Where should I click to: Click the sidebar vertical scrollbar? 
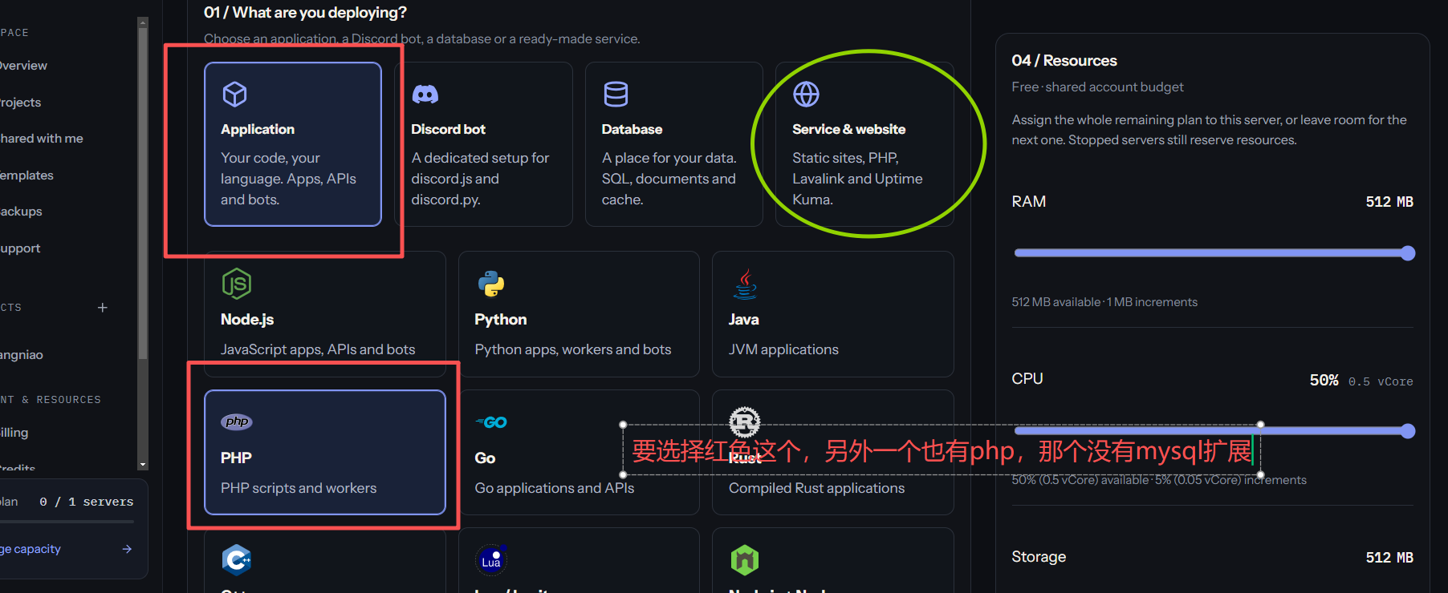(x=143, y=193)
